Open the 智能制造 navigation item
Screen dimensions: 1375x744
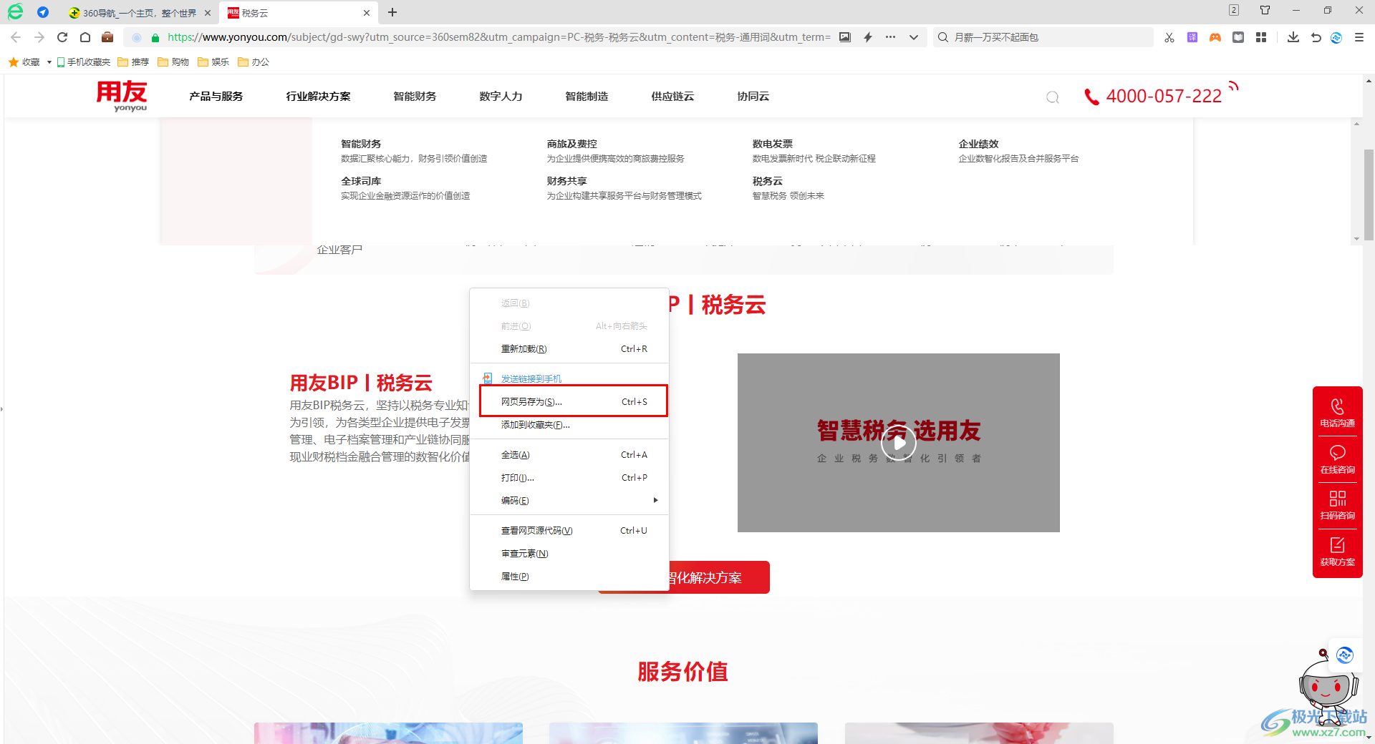(x=587, y=96)
